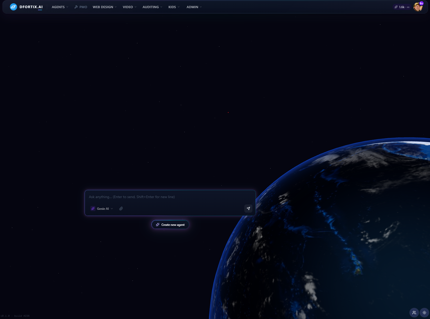Expand the ADMIN menu
The width and height of the screenshot is (430, 319).
(x=194, y=7)
